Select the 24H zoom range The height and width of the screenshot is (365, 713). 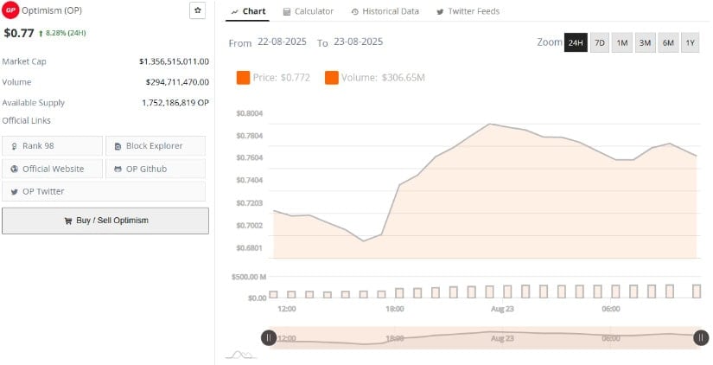(576, 42)
